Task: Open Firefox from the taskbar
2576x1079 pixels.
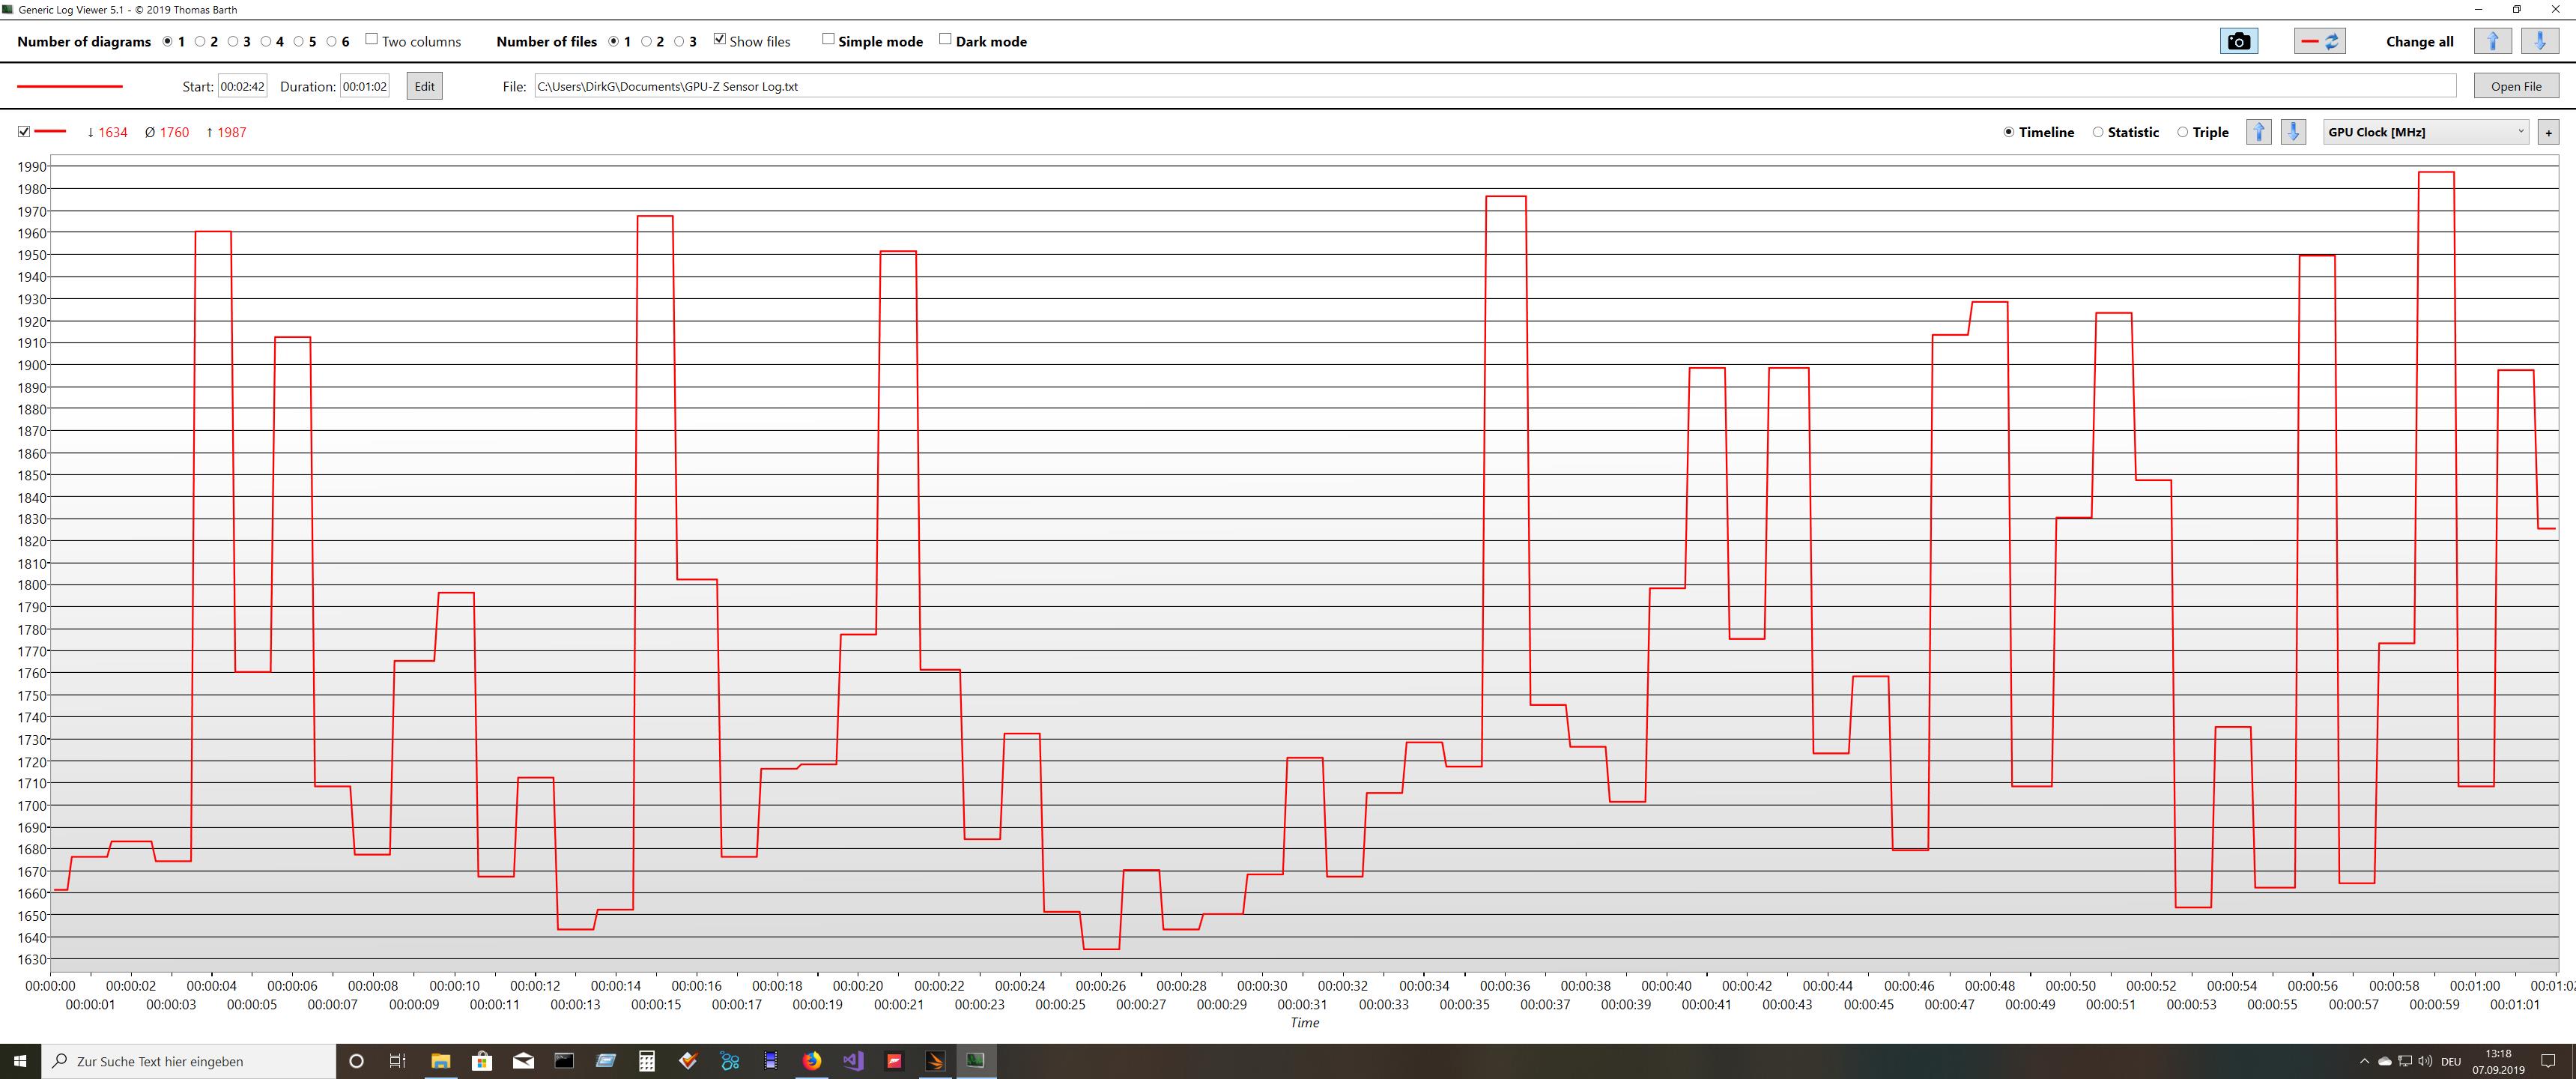Action: (x=811, y=1061)
